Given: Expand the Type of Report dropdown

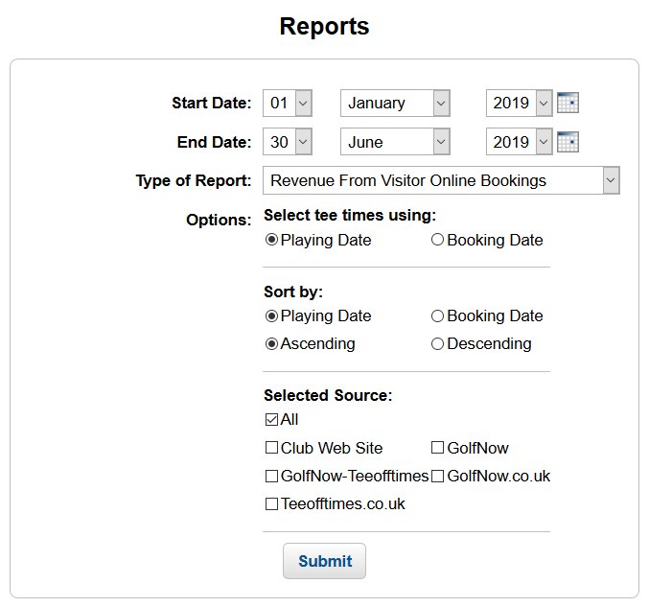Looking at the screenshot, I should [x=441, y=180].
